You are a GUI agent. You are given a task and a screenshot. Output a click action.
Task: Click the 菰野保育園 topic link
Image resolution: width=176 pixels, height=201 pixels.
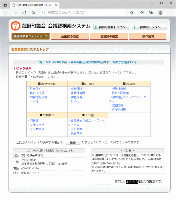click(x=78, y=93)
